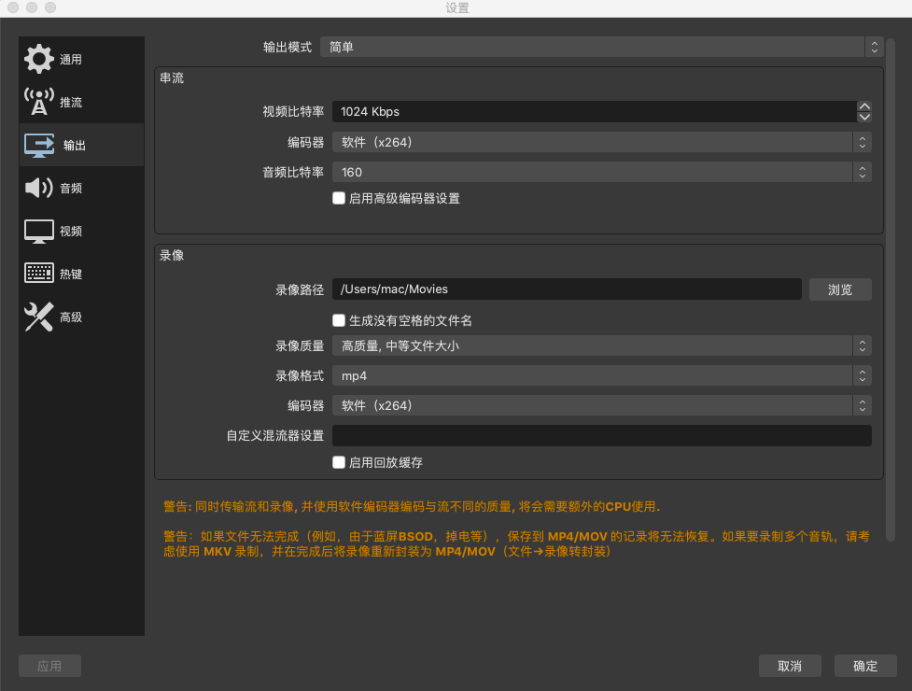The width and height of the screenshot is (912, 691).
Task: Click the 取消 cancel button
Action: (x=790, y=666)
